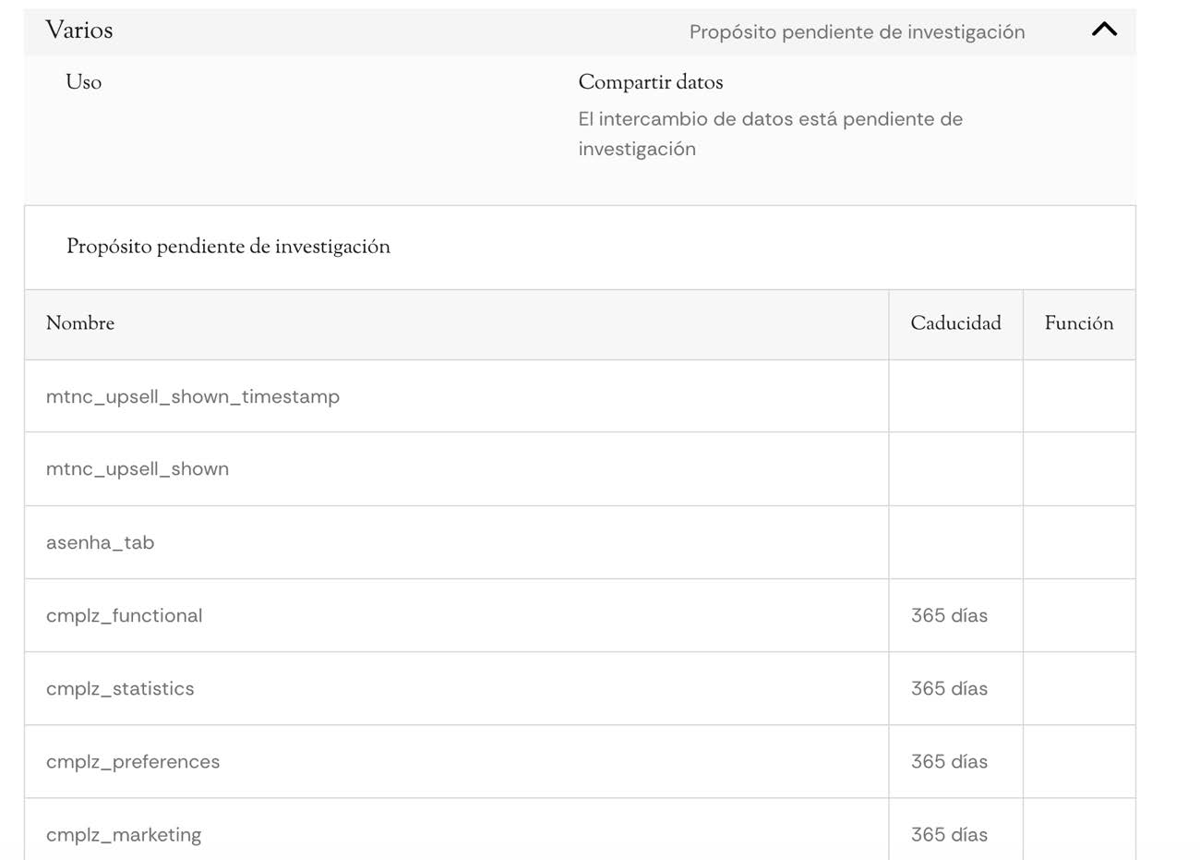Collapse the Varios section with the chevron
The height and width of the screenshot is (860, 1200).
point(1104,30)
